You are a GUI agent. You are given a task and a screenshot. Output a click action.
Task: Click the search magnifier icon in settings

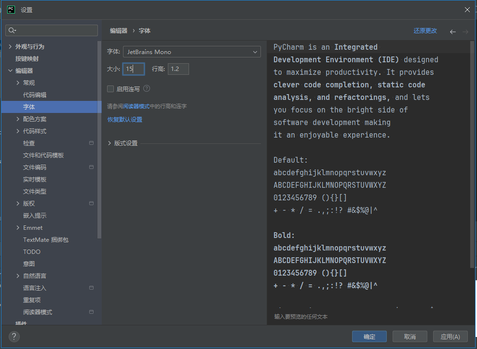(12, 30)
